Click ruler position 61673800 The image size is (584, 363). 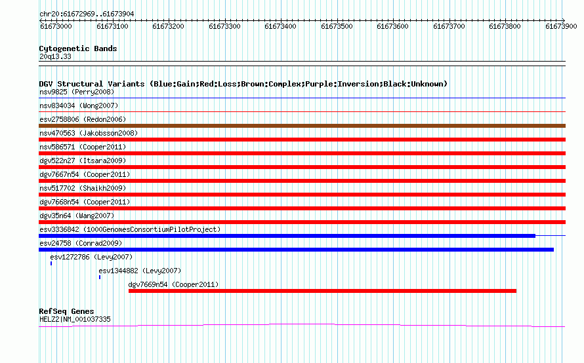[x=505, y=26]
